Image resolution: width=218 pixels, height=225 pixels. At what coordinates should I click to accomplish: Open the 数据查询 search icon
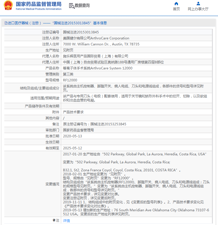72,6
